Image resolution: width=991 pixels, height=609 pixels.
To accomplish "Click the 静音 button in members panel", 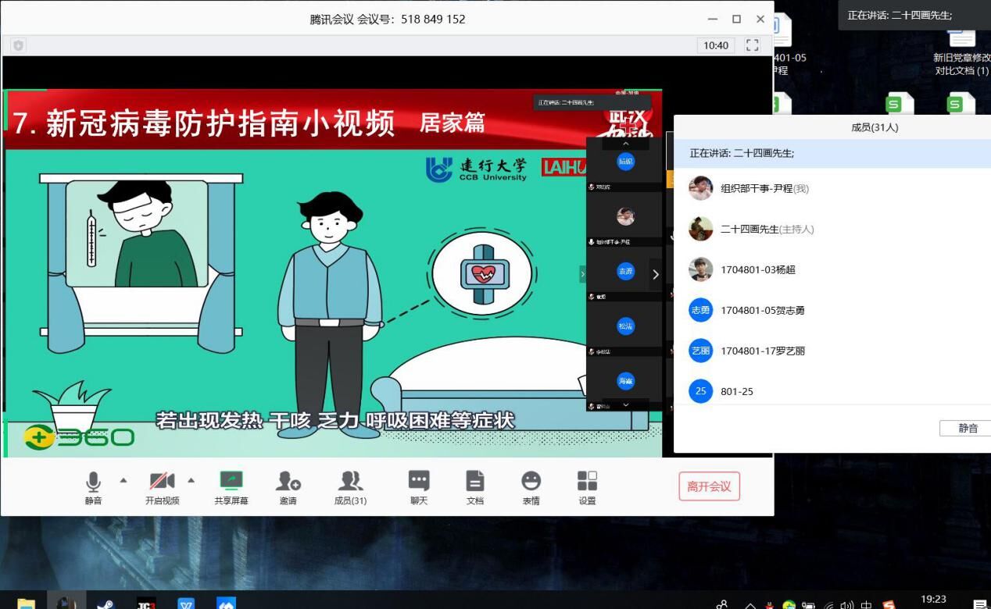I will (x=967, y=428).
